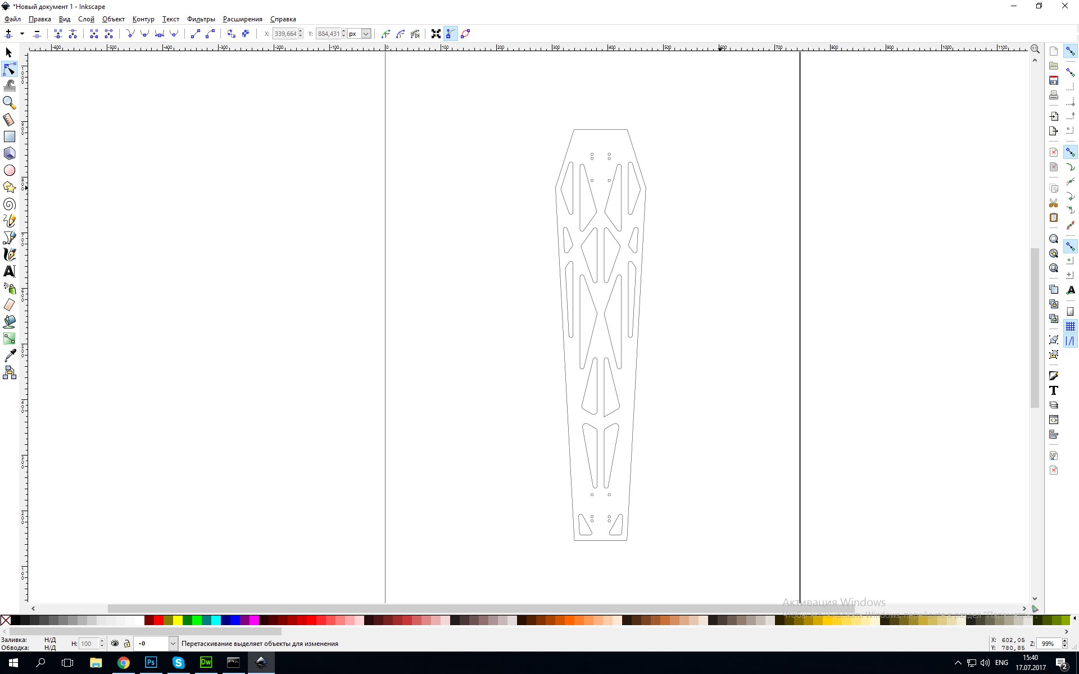1079x674 pixels.
Task: Select the Star polygon tool
Action: coord(9,187)
